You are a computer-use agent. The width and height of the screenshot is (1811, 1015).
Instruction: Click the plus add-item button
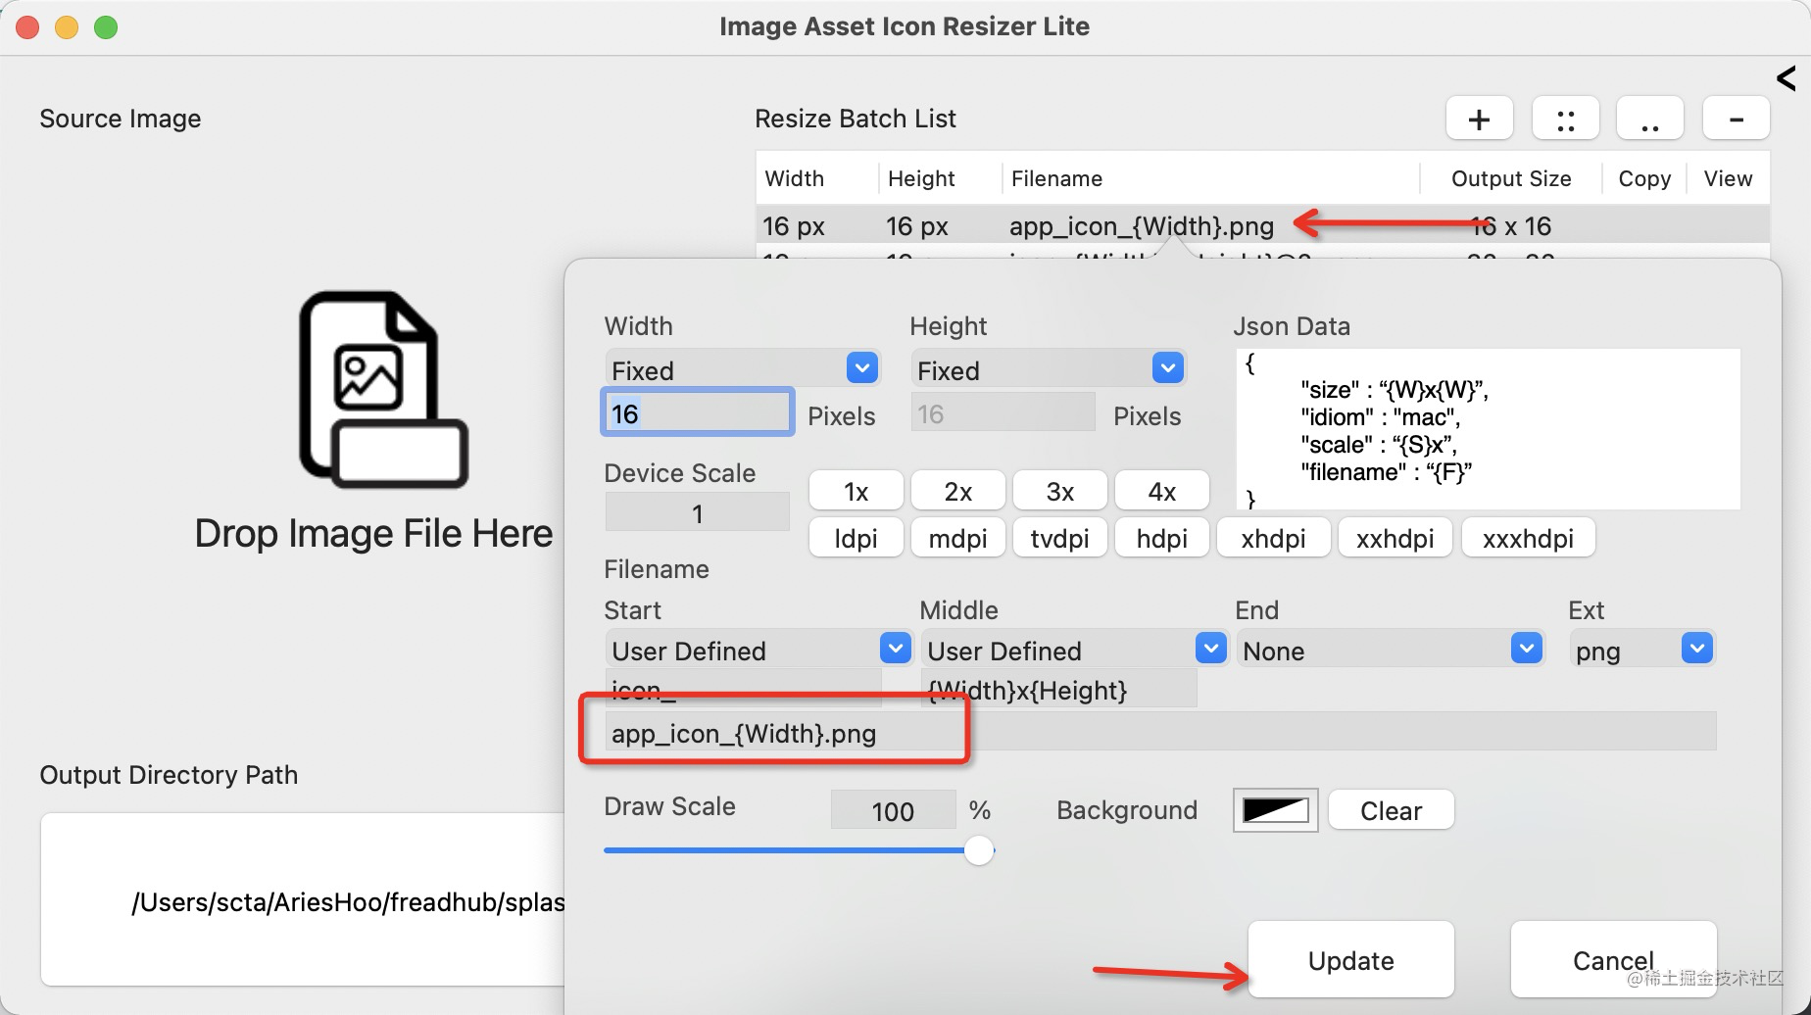point(1479,120)
